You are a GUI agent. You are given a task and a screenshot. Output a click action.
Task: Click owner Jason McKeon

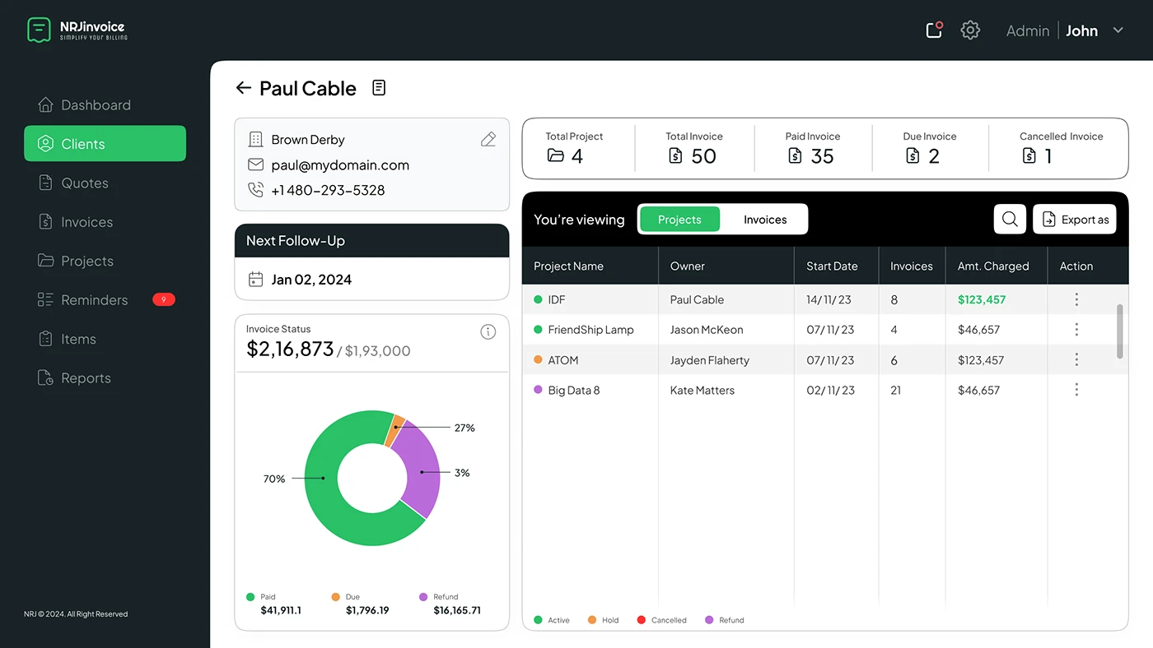tap(707, 330)
